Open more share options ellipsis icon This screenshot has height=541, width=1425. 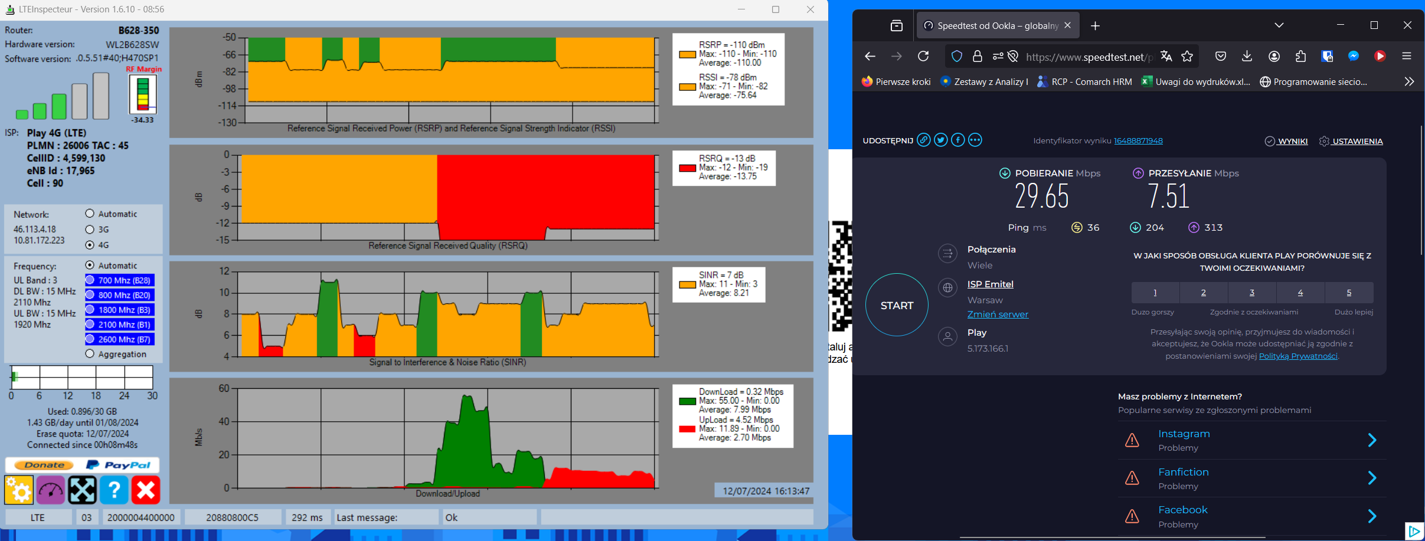tap(975, 140)
